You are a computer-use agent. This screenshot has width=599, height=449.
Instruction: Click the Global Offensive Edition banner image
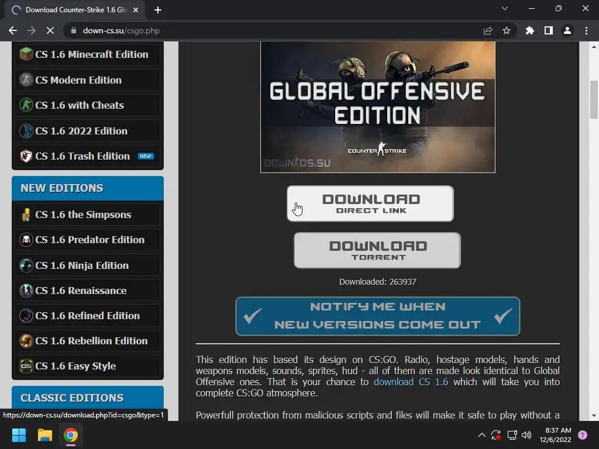pos(377,107)
